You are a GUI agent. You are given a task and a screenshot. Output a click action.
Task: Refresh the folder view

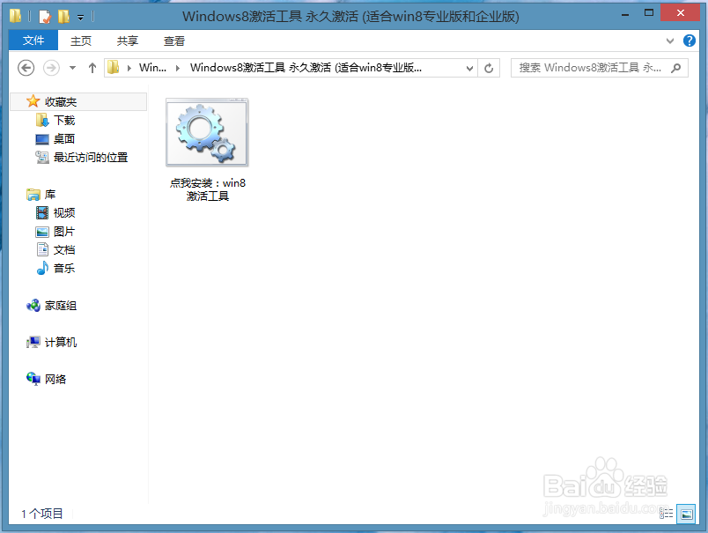[x=489, y=68]
